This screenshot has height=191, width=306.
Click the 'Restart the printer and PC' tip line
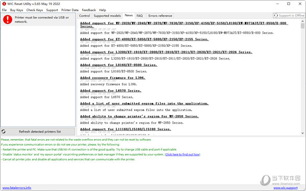point(89,149)
